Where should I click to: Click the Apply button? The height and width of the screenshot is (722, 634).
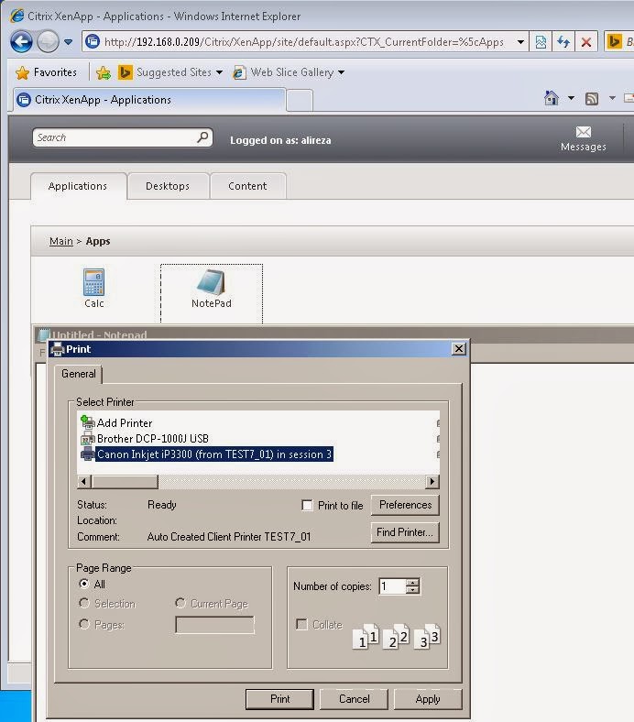(428, 699)
